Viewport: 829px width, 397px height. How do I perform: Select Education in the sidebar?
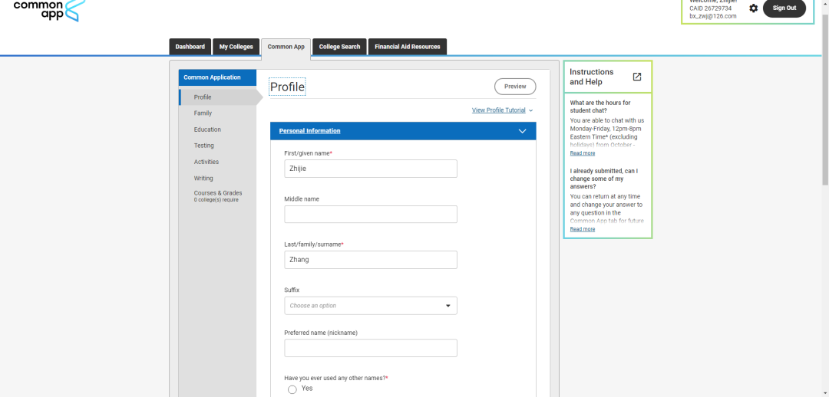coord(207,130)
